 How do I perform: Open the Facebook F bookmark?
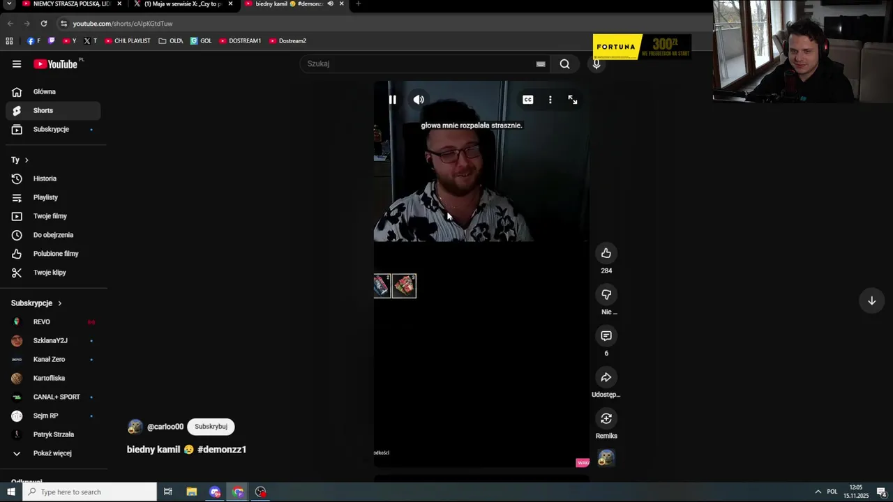[x=33, y=41]
